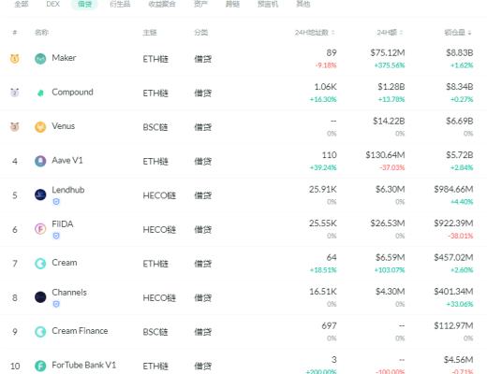Click the $1.28B value in Compound row
487x374 pixels.
coord(391,87)
